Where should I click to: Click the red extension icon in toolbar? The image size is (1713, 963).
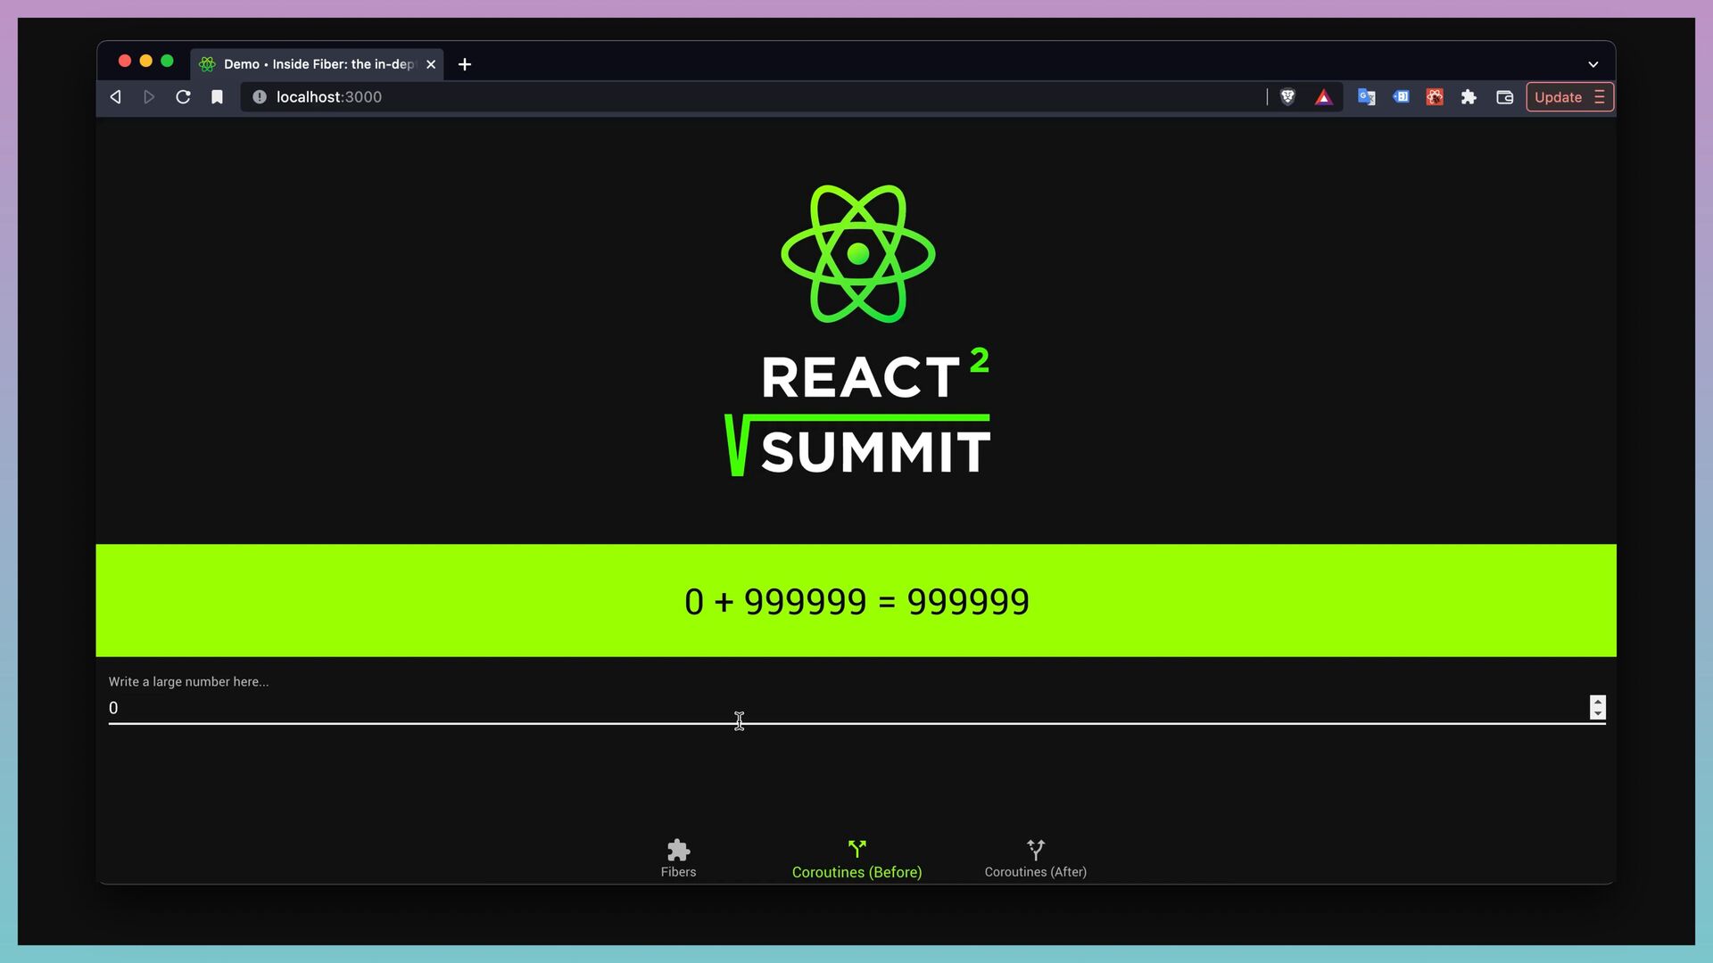click(x=1435, y=97)
